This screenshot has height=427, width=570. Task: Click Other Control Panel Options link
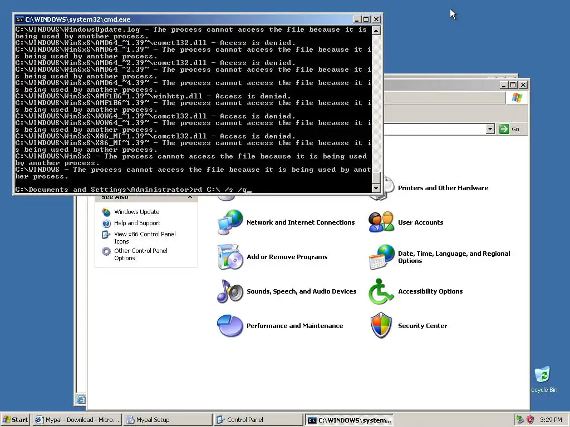tap(141, 255)
